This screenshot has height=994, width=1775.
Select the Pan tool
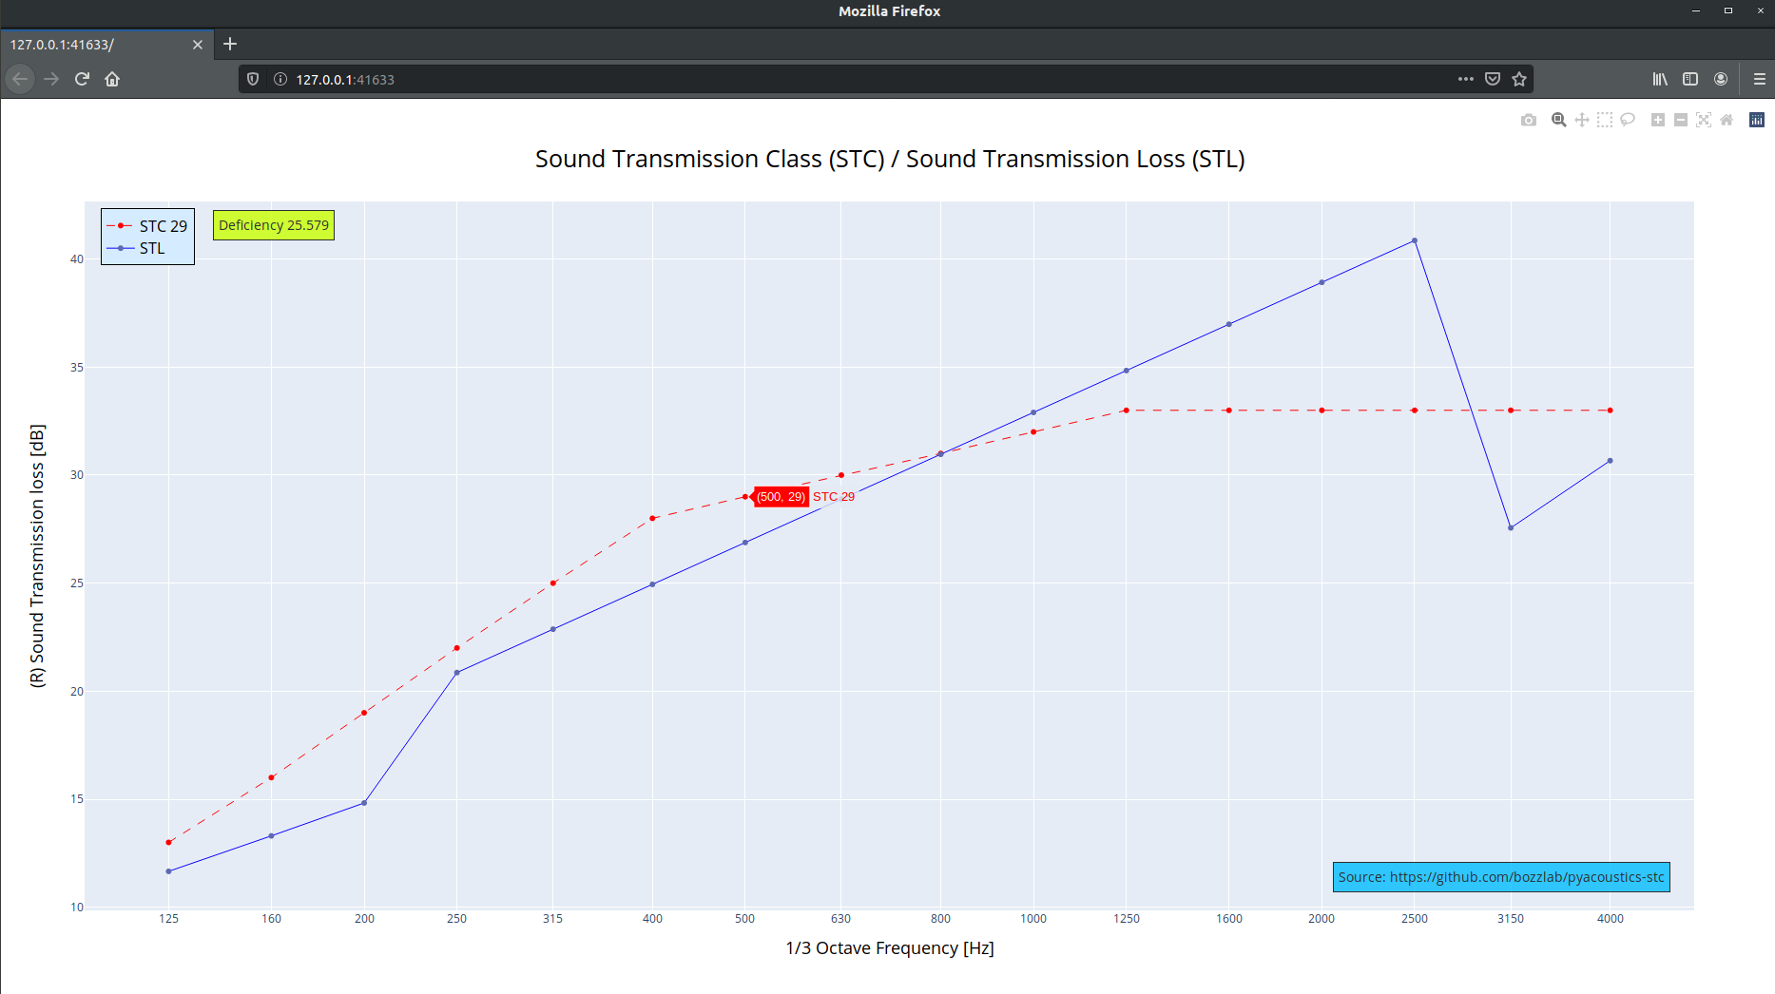[x=1581, y=120]
